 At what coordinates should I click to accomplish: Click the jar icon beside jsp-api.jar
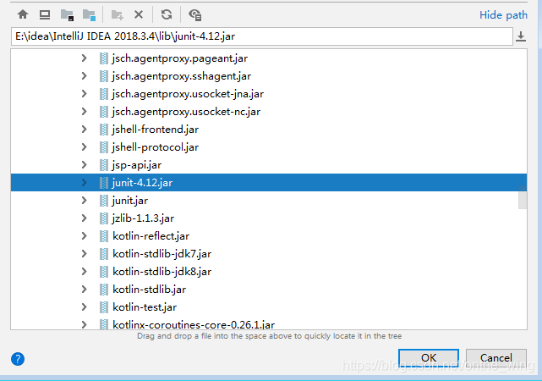pyautogui.click(x=104, y=165)
